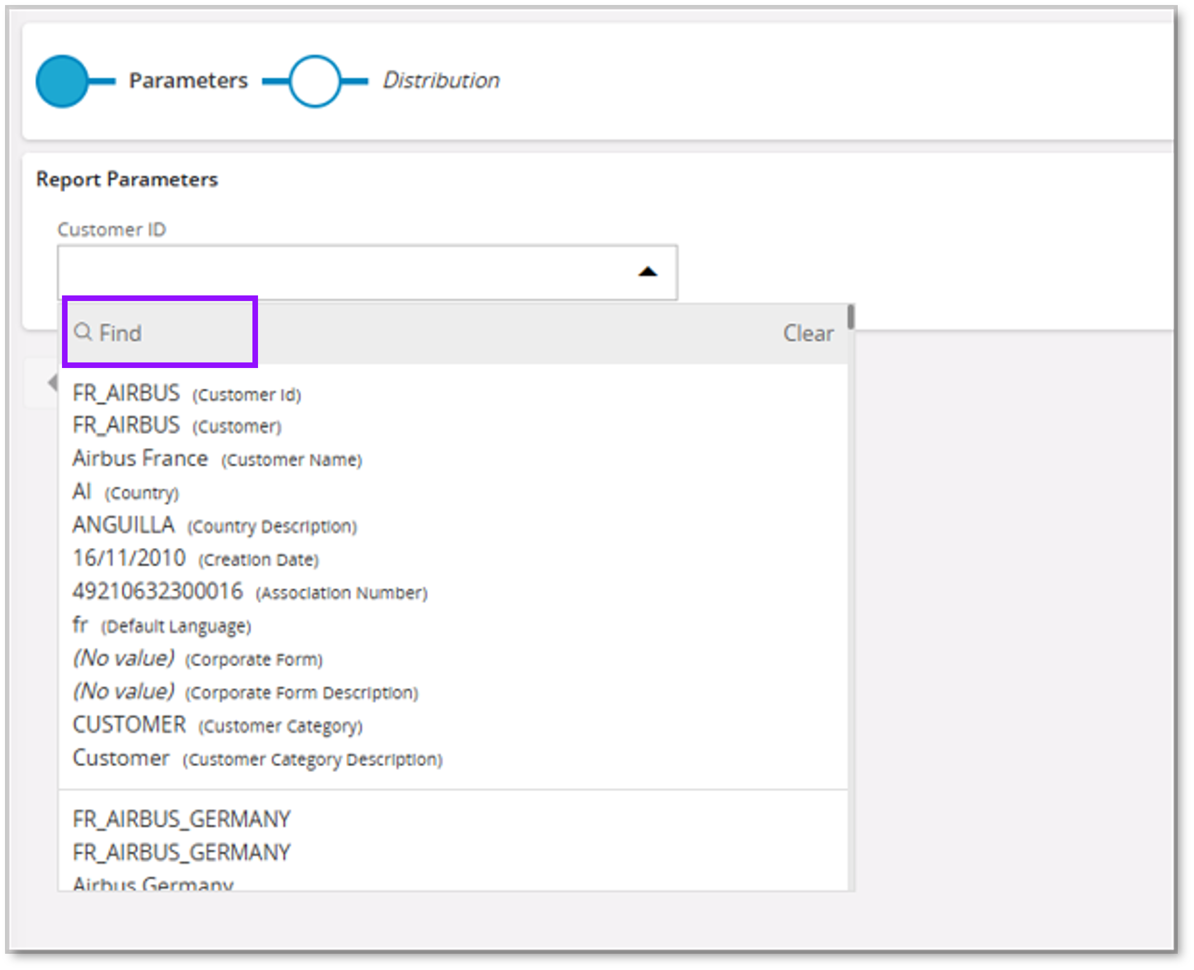Select Association Number 49210632300016
The width and height of the screenshot is (1194, 970).
pos(250,591)
